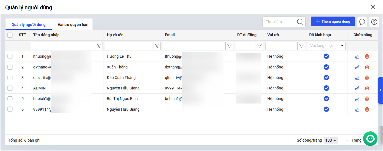This screenshot has width=383, height=151.
Task: Tick the select-all checkbox in table header
Action: pyautogui.click(x=10, y=35)
